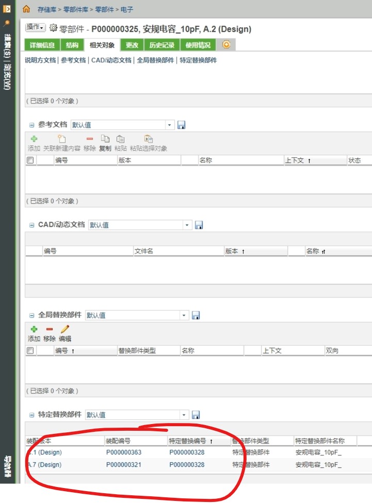Jump to 全局替换部件 section link
This screenshot has width=372, height=503.
coord(155,60)
